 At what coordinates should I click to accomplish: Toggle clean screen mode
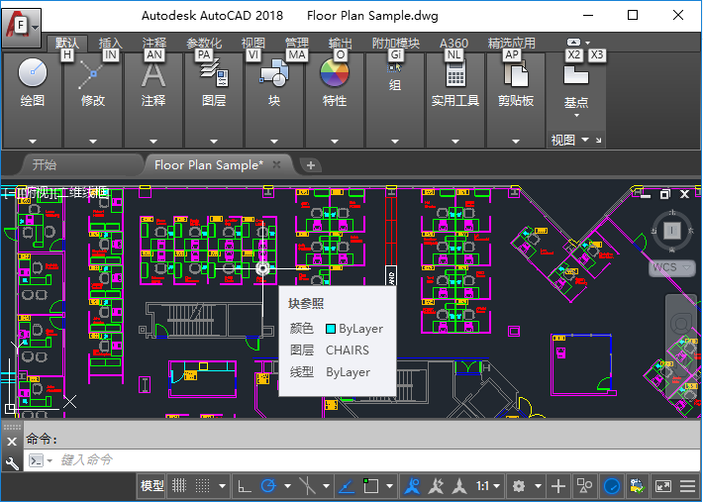point(662,486)
